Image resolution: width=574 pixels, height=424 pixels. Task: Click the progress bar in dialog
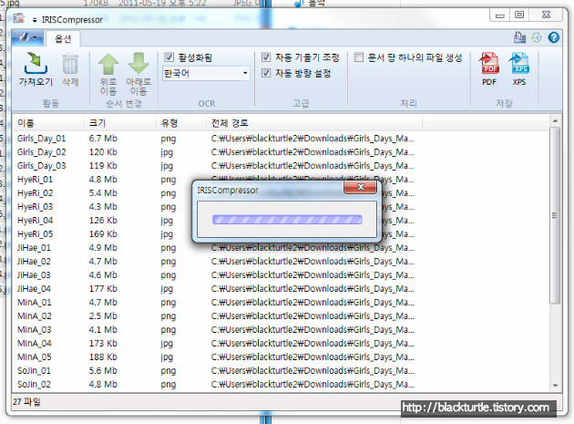[x=287, y=220]
